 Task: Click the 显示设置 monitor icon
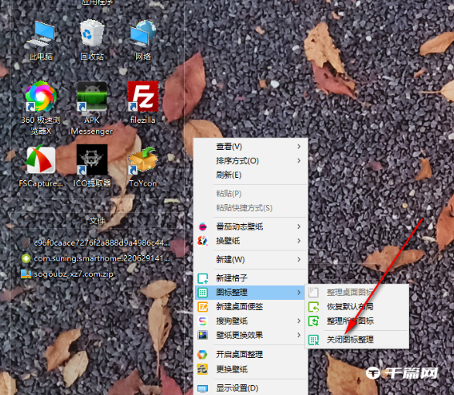[x=203, y=388]
